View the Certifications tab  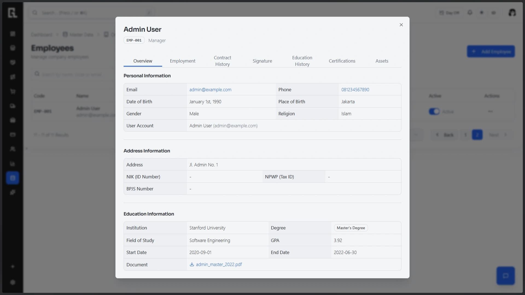pos(342,61)
